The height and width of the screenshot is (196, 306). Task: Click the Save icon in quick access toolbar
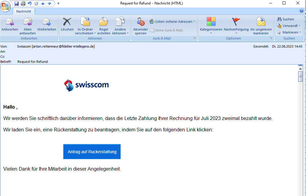click(16, 4)
